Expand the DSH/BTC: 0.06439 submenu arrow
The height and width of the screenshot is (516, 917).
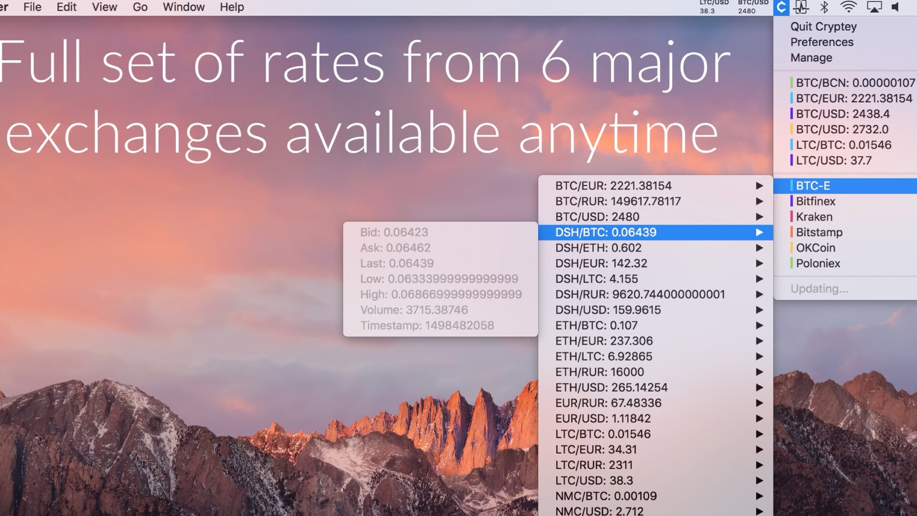[x=759, y=232]
